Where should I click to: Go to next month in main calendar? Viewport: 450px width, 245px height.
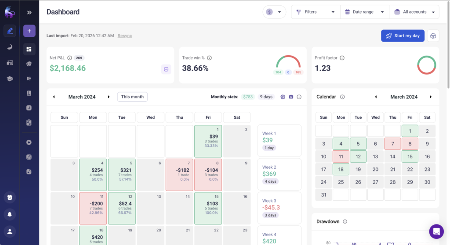click(109, 97)
